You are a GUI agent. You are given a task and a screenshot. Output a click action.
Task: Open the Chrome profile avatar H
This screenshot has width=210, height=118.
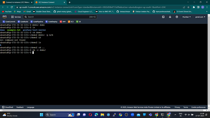(x=202, y=7)
